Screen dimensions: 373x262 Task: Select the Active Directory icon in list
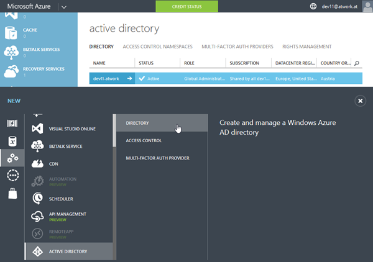(x=36, y=251)
